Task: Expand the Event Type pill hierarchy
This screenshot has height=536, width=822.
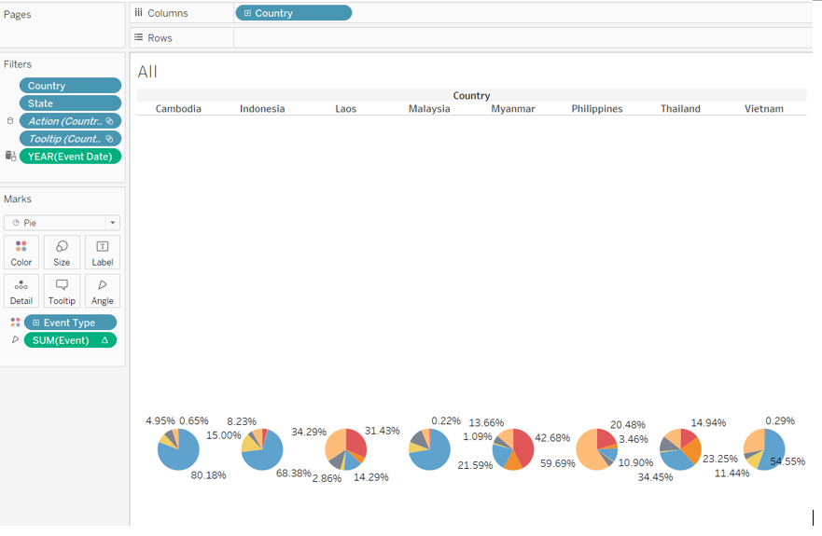Action: tap(35, 323)
